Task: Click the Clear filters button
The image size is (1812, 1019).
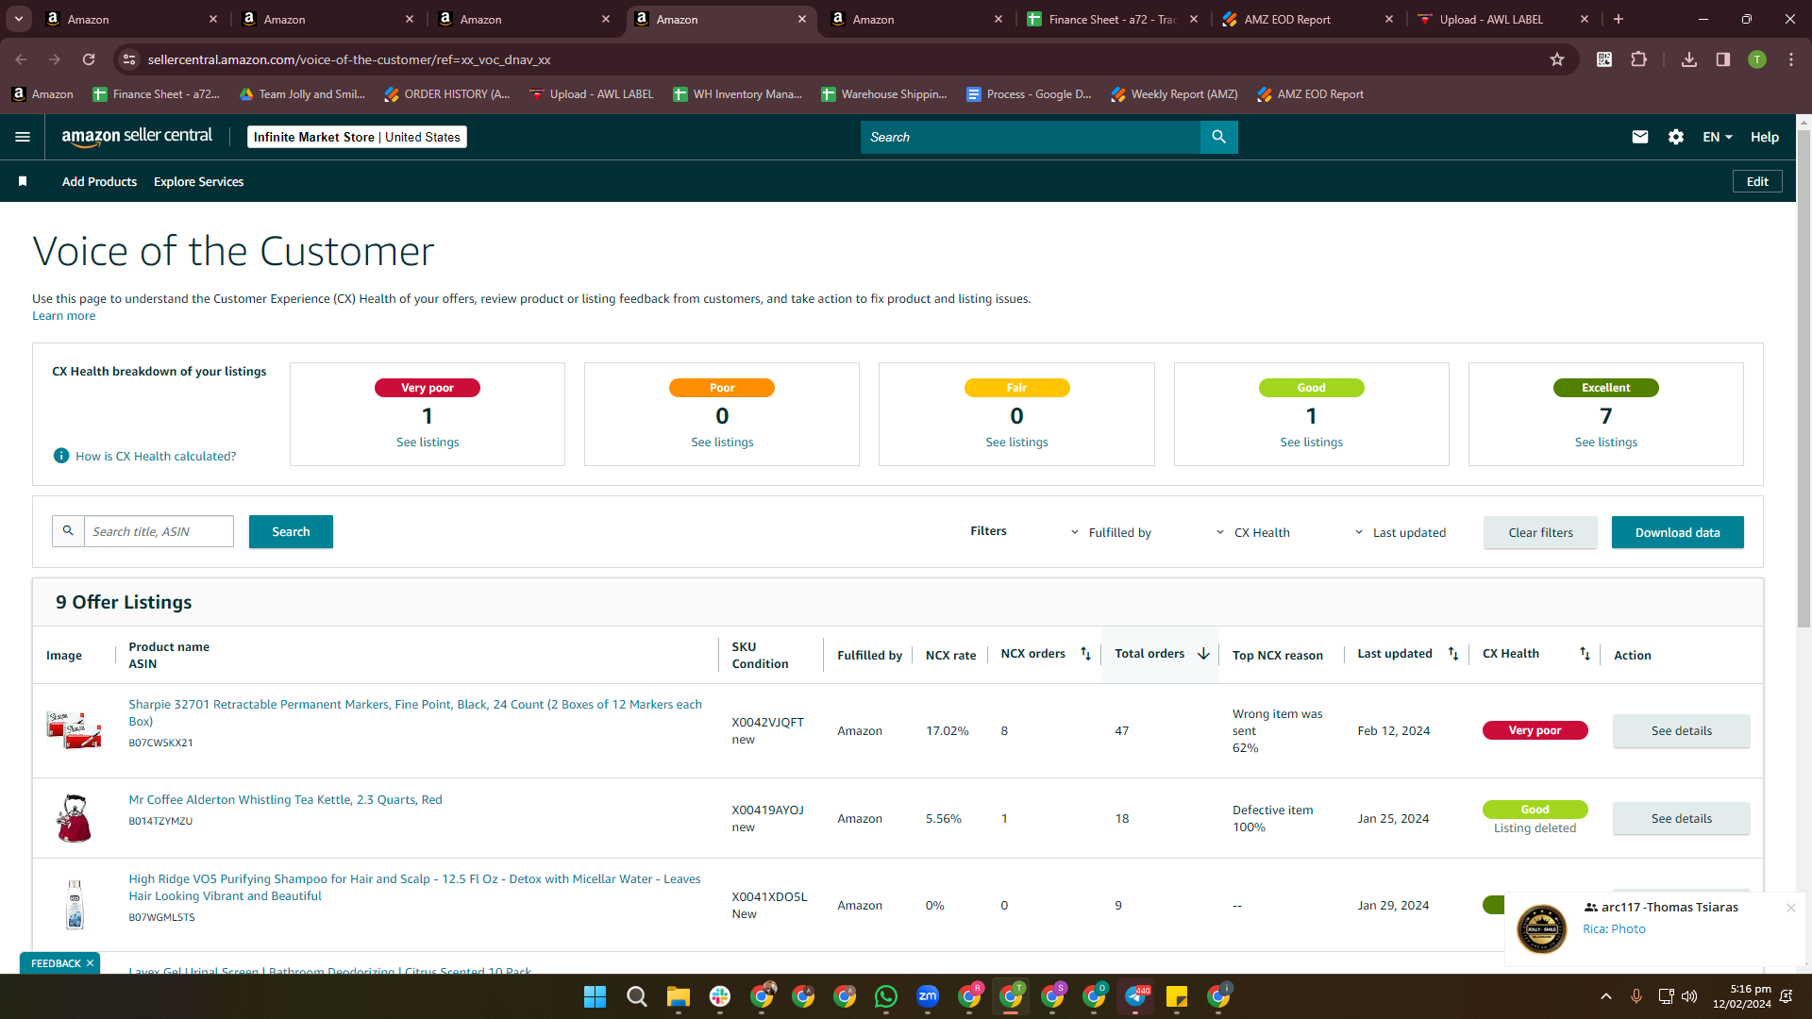Action: (x=1540, y=532)
